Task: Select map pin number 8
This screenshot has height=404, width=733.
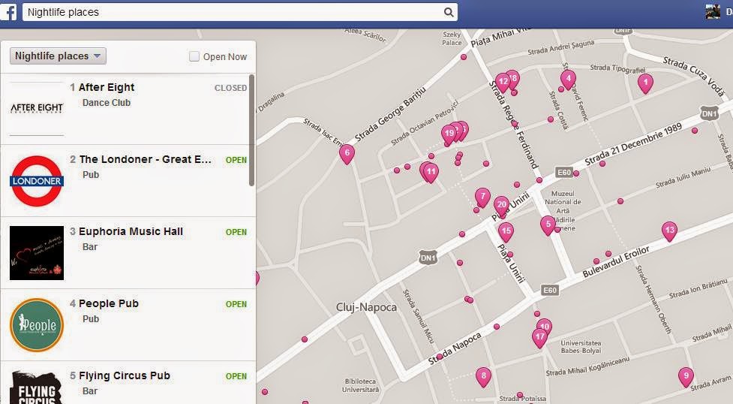Action: pyautogui.click(x=483, y=377)
